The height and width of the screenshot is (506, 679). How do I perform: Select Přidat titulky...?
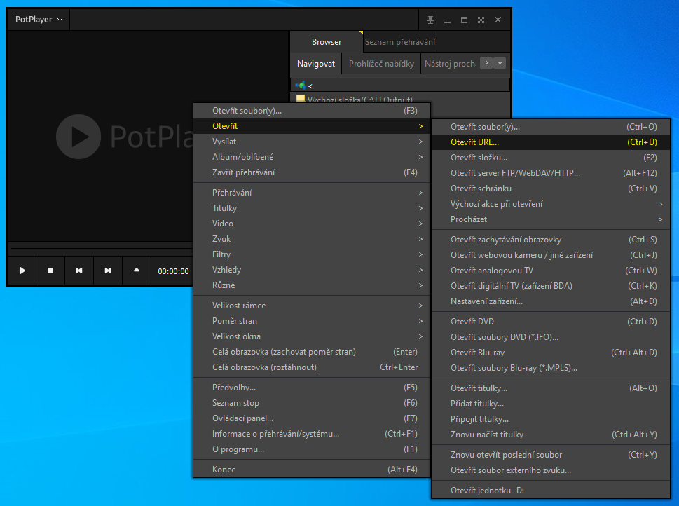pos(551,404)
